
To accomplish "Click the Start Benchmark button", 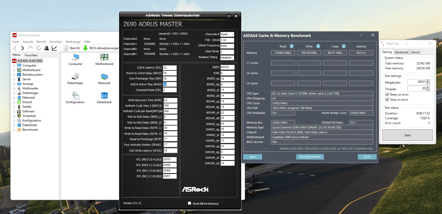I will (x=310, y=157).
